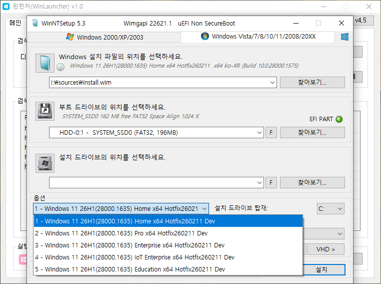Click the Windows logo icon beside tabs
This screenshot has width=381, height=284.
pos(344,37)
